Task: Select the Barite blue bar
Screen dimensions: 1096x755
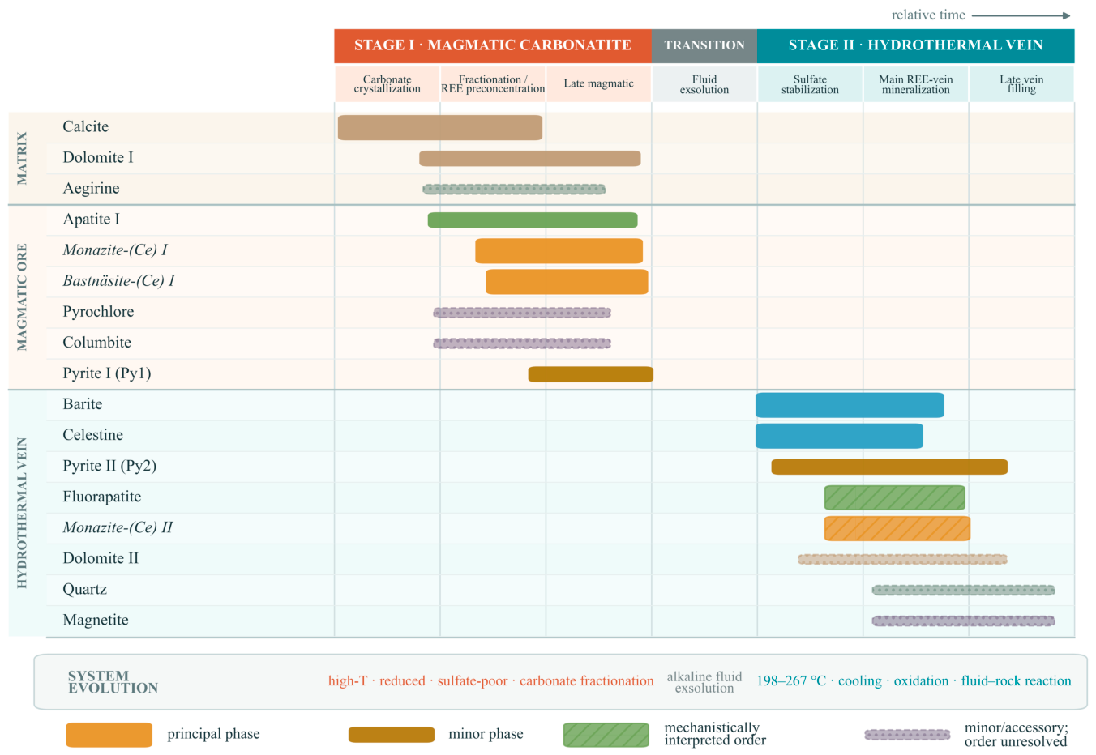Action: (850, 405)
